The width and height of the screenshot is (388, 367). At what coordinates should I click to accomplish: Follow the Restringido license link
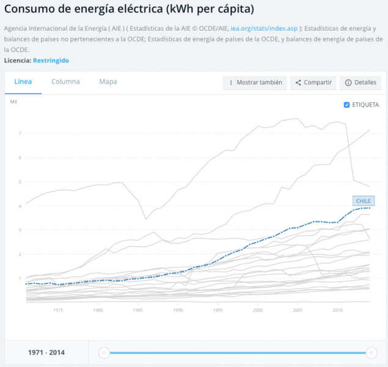pos(51,61)
